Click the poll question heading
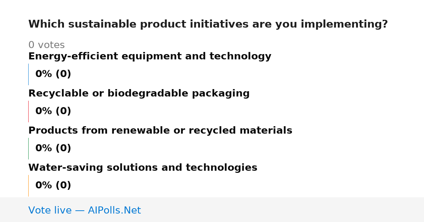The height and width of the screenshot is (222, 424). [x=208, y=24]
